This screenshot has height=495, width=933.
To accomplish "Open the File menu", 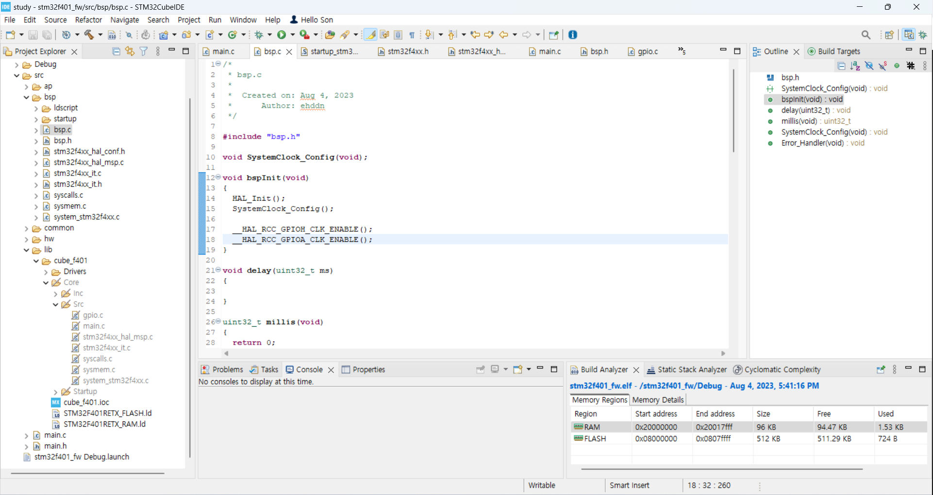I will pyautogui.click(x=10, y=20).
